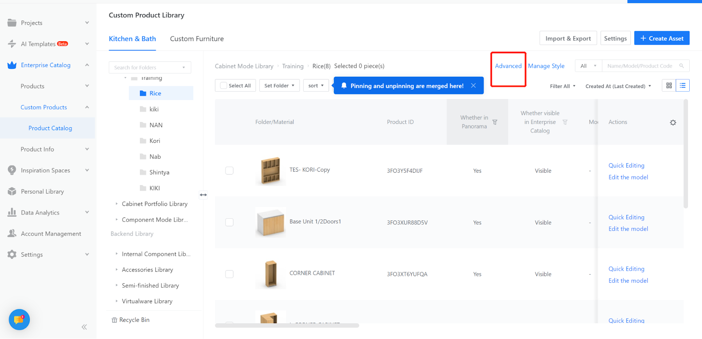Viewport: 702px width, 339px height.
Task: Open the sort dropdown
Action: [316, 86]
